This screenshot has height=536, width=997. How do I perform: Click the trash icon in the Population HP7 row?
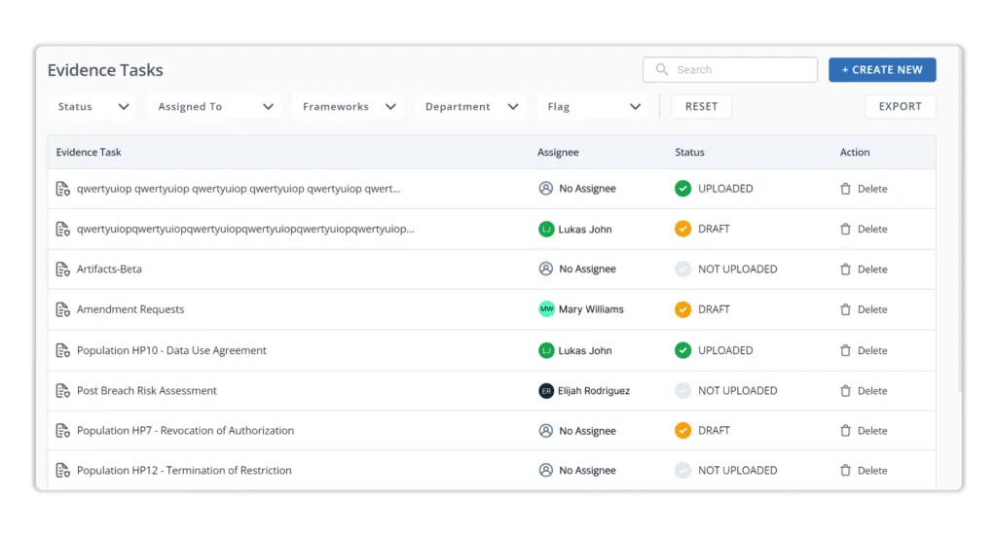tap(845, 431)
